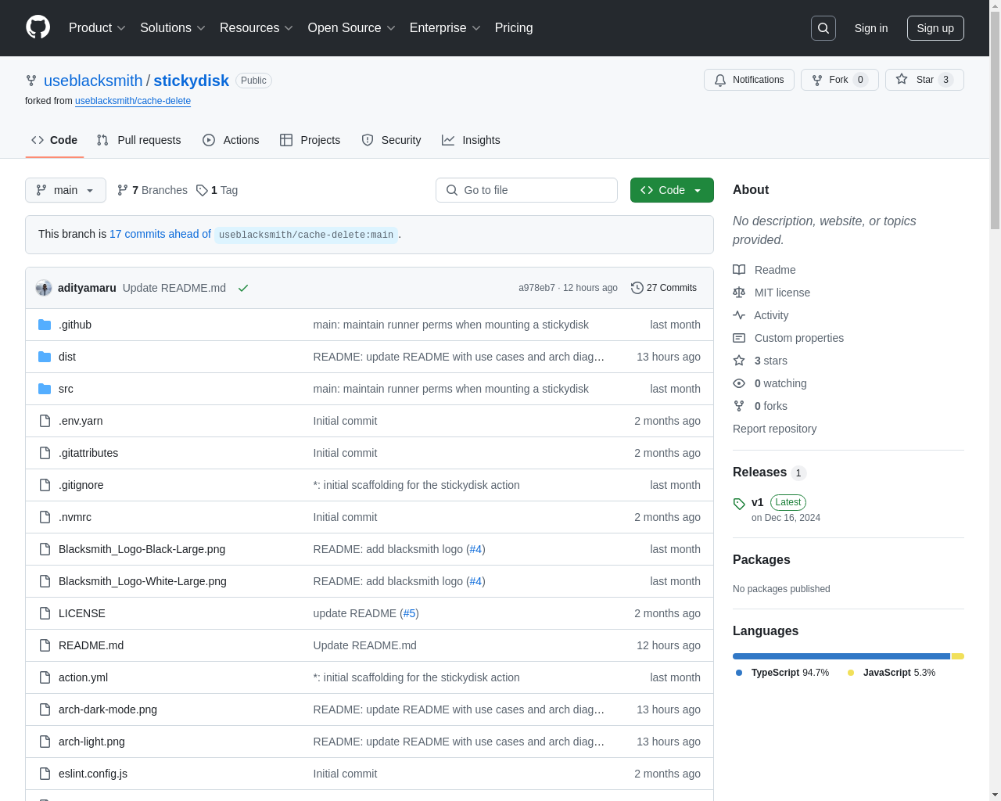Viewport: 1001px width, 801px height.
Task: Click the .nvmrc file name
Action: tap(75, 517)
